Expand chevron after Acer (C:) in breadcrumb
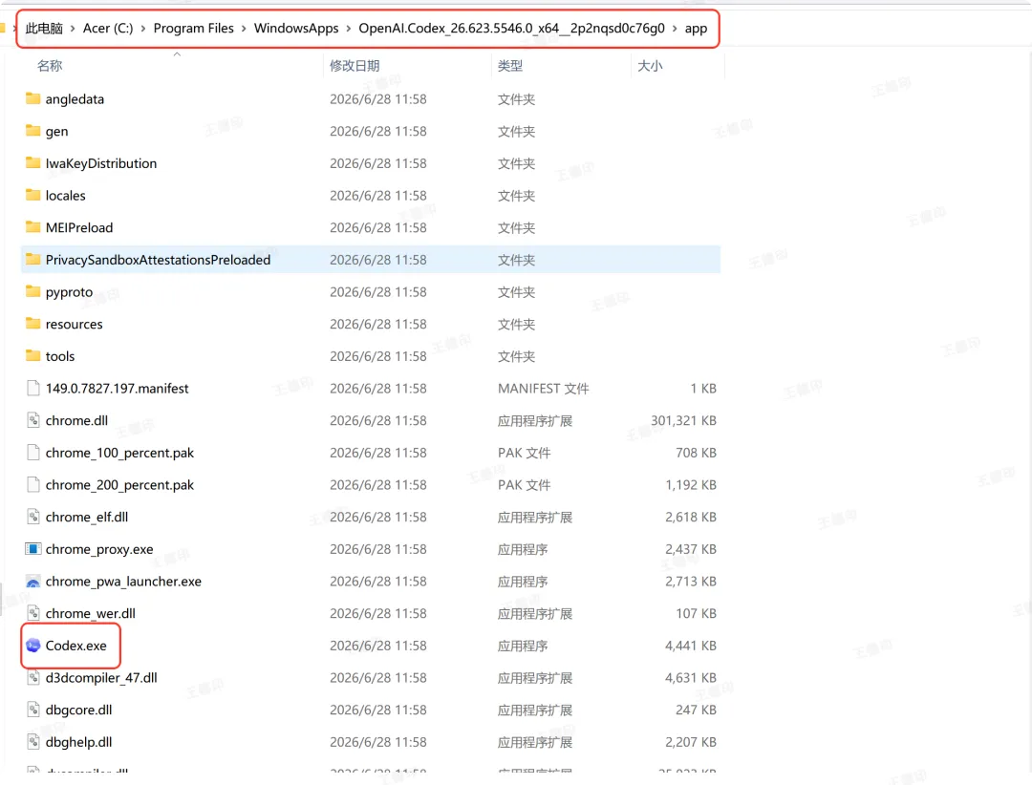This screenshot has width=1032, height=785. click(x=142, y=29)
